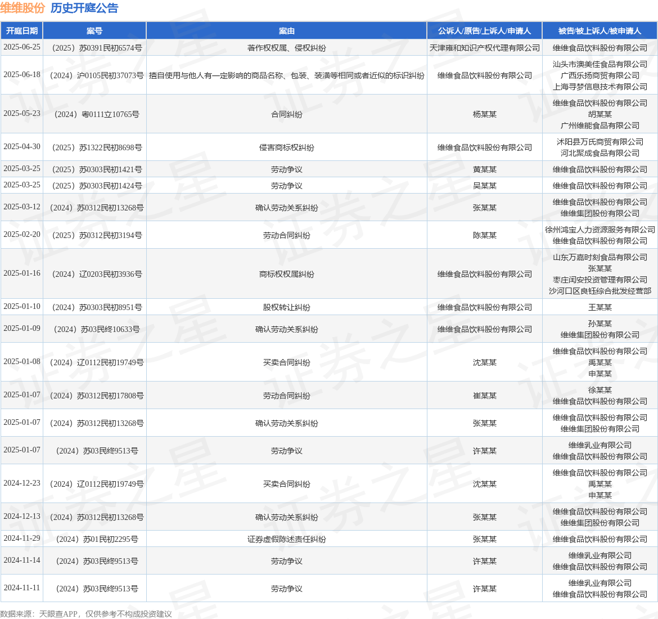
Task: Click defendant 山东万嘉时刻食品有限公司
Action: 600,257
